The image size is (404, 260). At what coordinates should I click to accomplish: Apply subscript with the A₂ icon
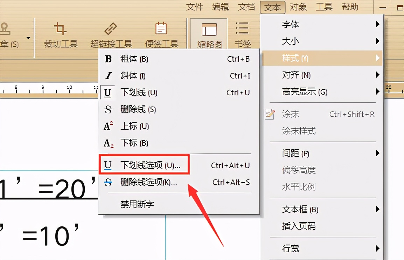click(x=108, y=143)
